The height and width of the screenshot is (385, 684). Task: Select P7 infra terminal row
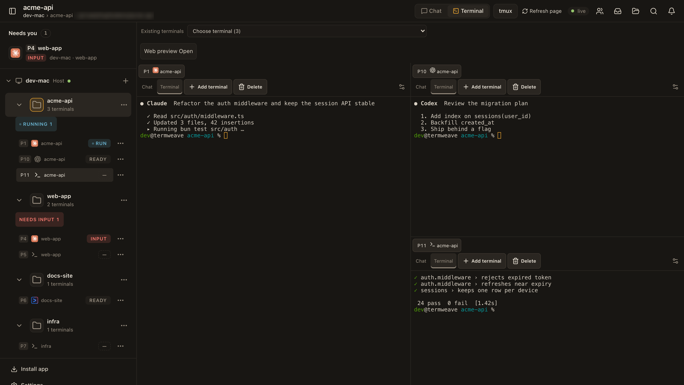click(65, 346)
